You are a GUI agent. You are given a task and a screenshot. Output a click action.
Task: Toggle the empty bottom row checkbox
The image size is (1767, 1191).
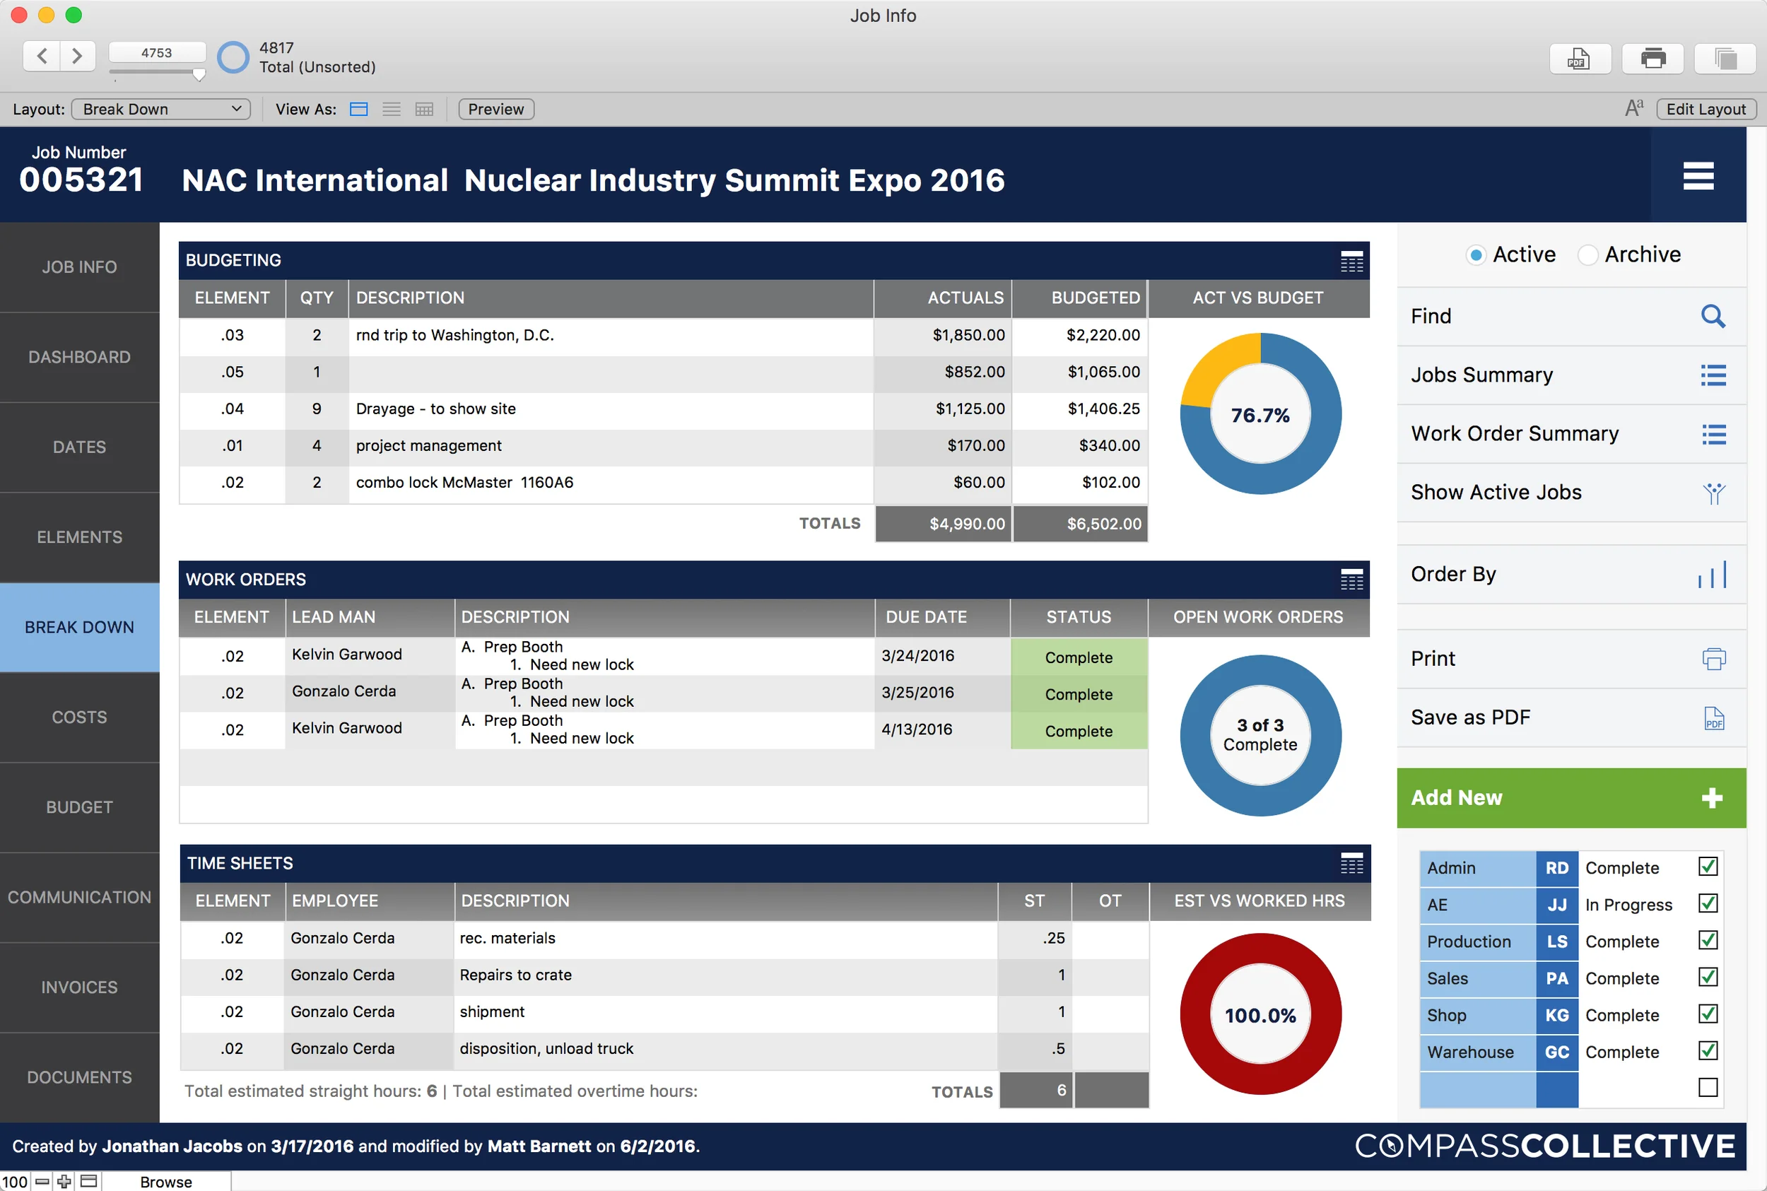pos(1708,1088)
